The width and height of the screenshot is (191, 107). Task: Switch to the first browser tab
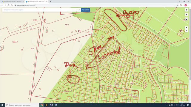(13, 2)
